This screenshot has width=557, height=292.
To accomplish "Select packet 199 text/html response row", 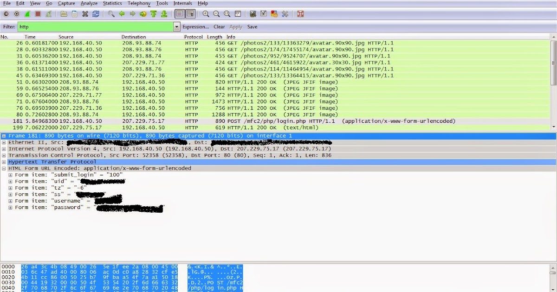I will [275, 127].
